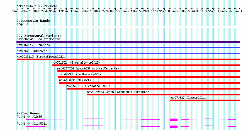Open variant nsv4239633 (gnomADStructuralVariants) label

point(118,92)
